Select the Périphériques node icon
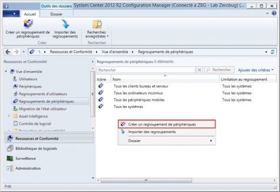Image resolution: width=280 pixels, height=192 pixels. point(15,86)
